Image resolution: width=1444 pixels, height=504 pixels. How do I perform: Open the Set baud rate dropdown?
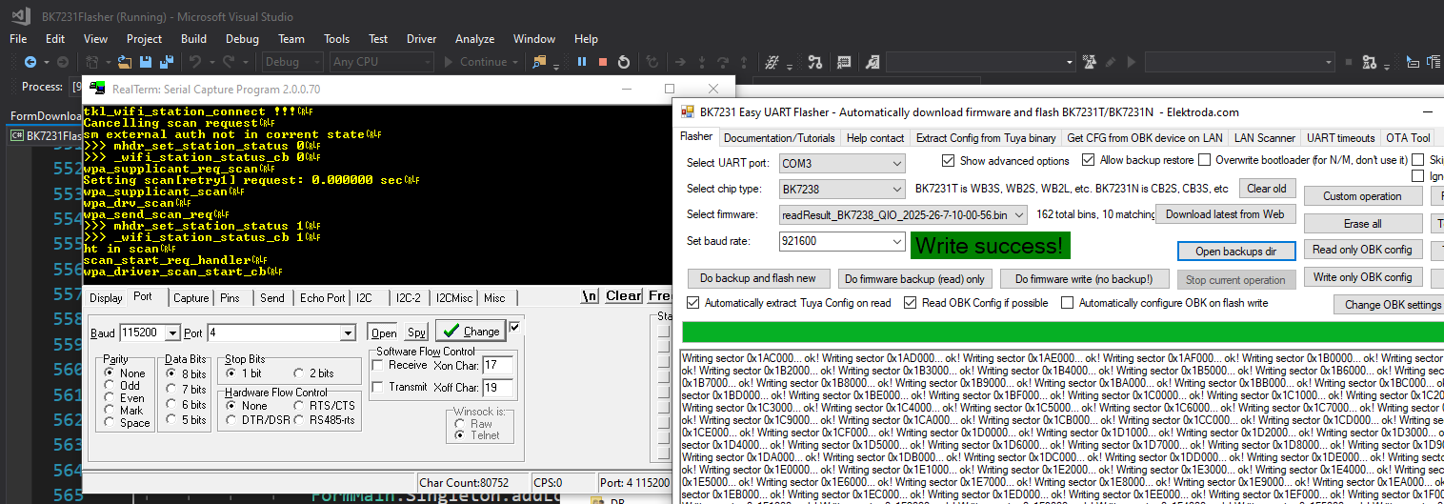pos(896,242)
